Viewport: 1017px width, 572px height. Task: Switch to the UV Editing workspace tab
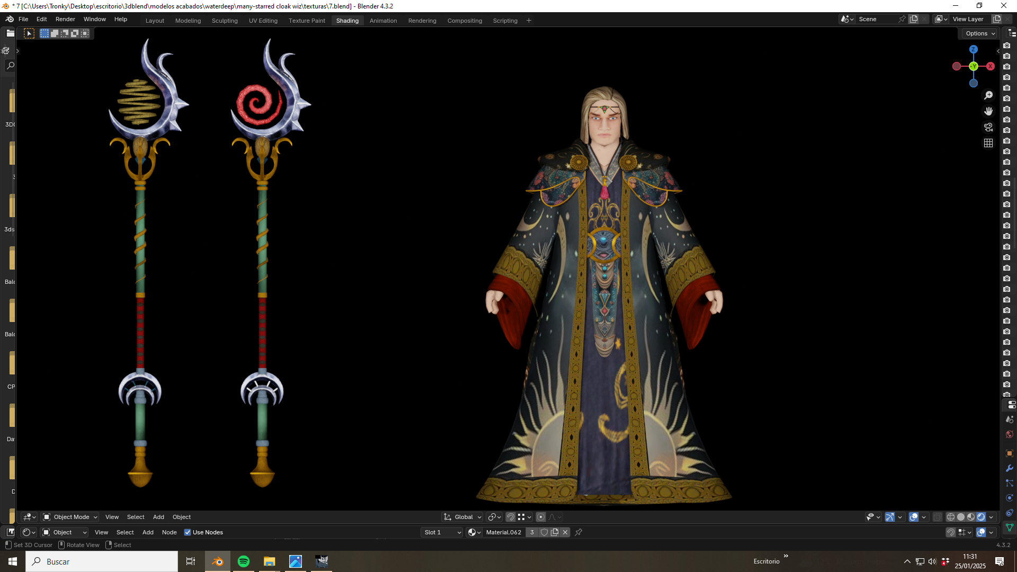(263, 21)
